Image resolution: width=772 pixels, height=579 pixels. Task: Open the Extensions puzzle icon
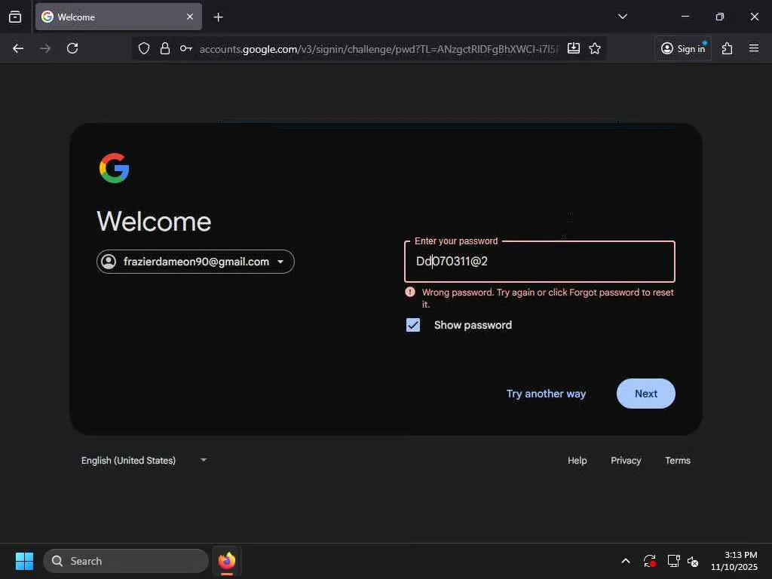(x=728, y=48)
